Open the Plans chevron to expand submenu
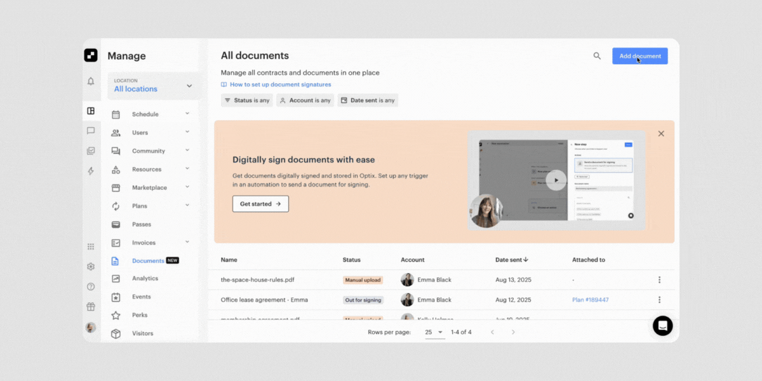The width and height of the screenshot is (762, 381). pos(187,205)
